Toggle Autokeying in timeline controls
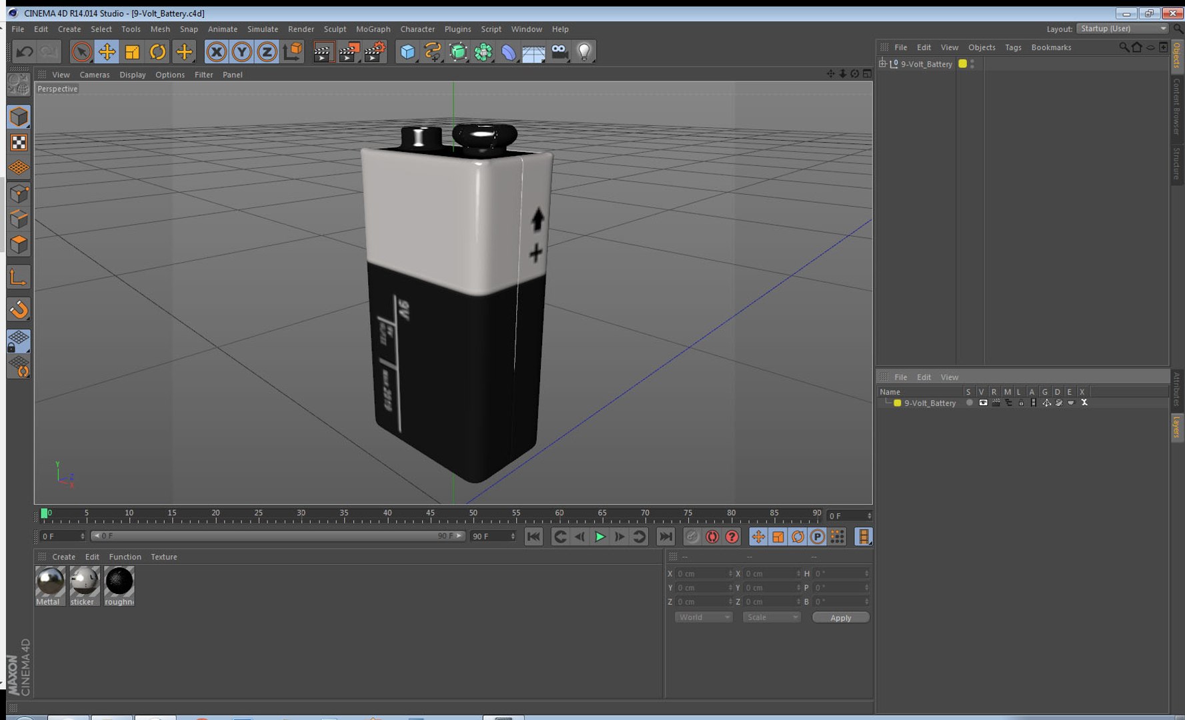This screenshot has width=1185, height=720. coord(712,537)
